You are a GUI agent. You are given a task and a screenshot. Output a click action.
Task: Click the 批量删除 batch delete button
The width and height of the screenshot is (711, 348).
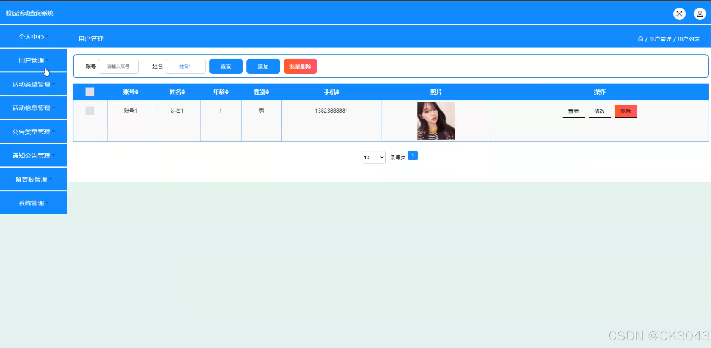click(300, 66)
